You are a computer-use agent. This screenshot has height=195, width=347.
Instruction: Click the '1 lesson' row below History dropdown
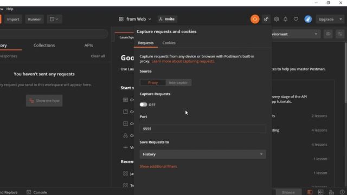(x=320, y=159)
